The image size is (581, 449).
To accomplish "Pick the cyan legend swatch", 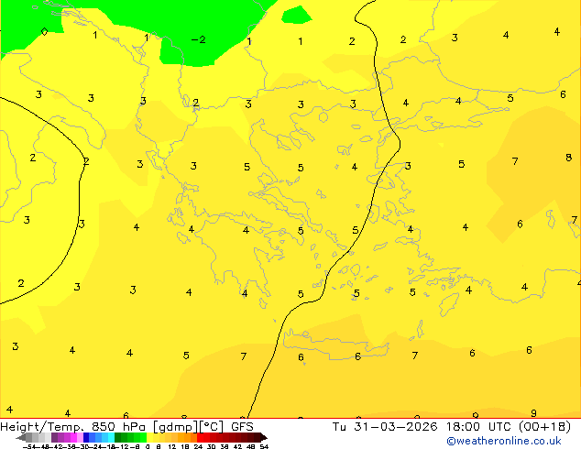I will pyautogui.click(x=111, y=437).
